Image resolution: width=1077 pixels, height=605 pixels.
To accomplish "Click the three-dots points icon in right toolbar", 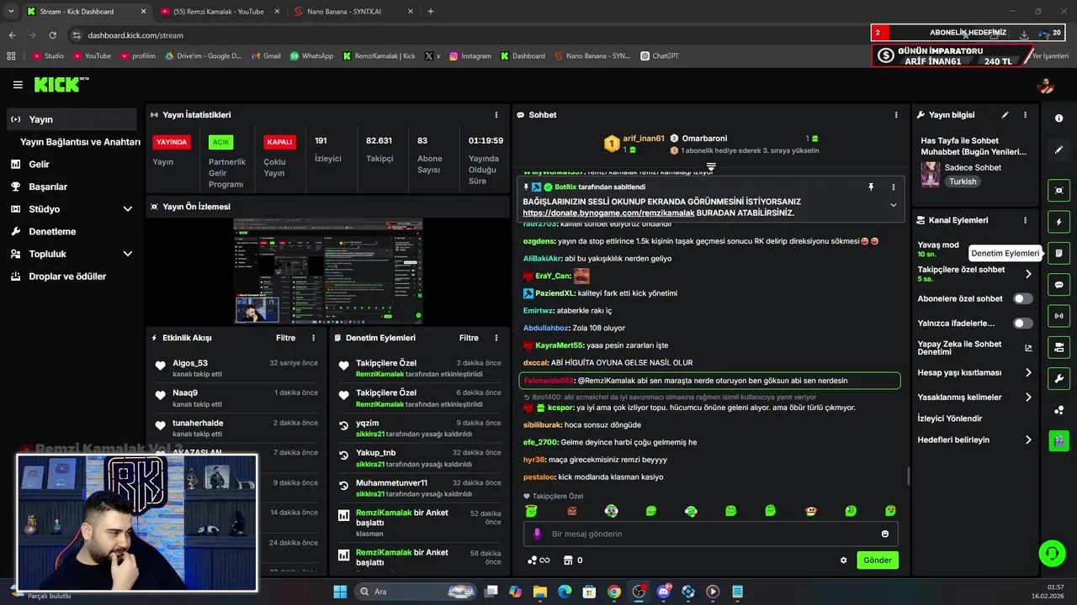I will (x=1058, y=410).
